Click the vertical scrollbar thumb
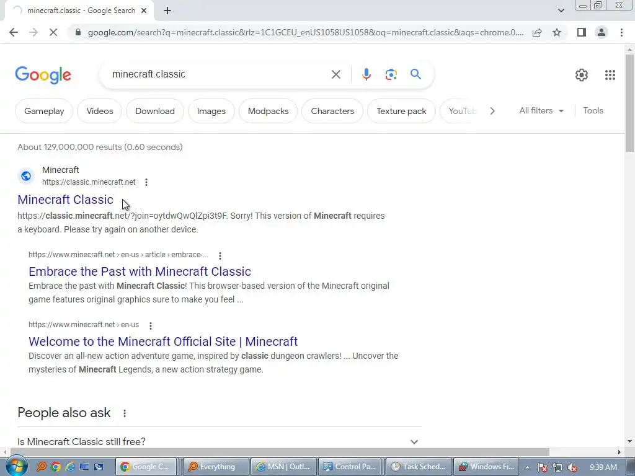 click(629, 103)
